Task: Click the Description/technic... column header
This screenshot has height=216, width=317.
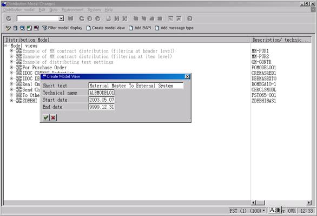Action: pyautogui.click(x=281, y=40)
